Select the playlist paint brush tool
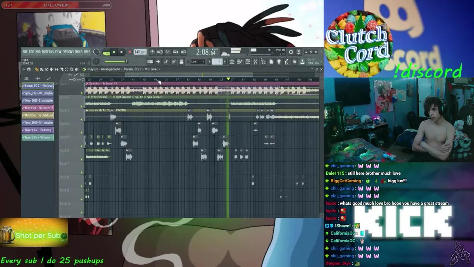 (x=41, y=69)
